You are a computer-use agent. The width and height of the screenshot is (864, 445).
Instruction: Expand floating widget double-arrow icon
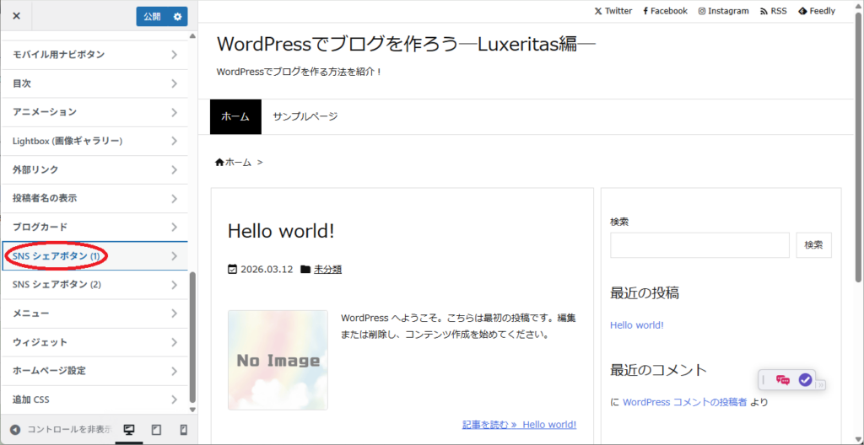(x=821, y=385)
